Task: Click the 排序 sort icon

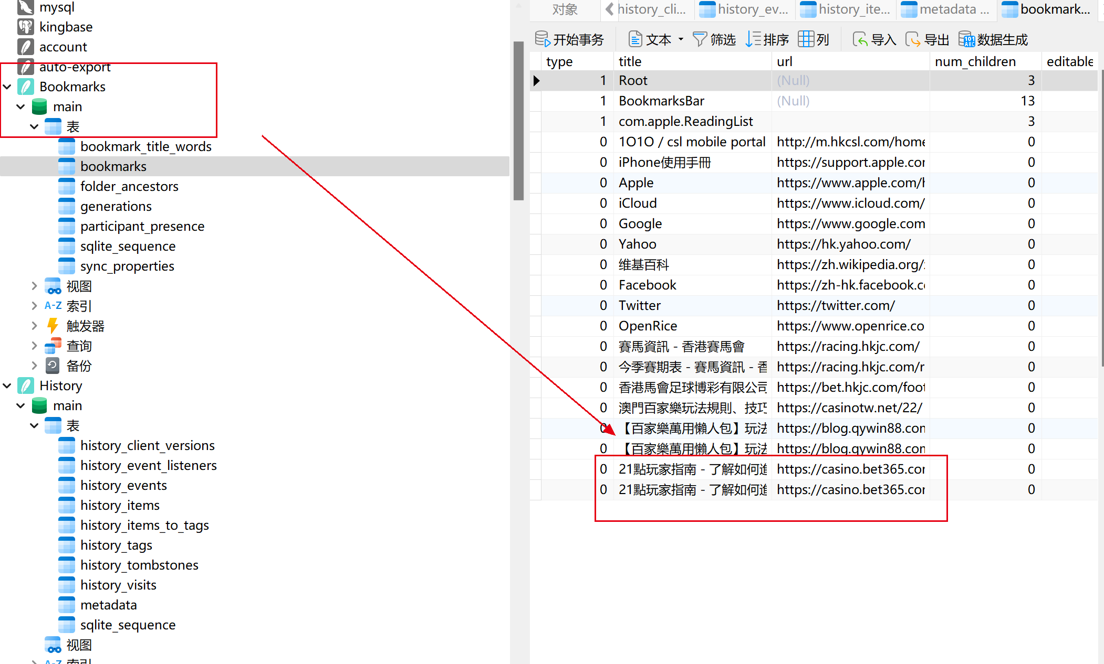Action: click(753, 39)
